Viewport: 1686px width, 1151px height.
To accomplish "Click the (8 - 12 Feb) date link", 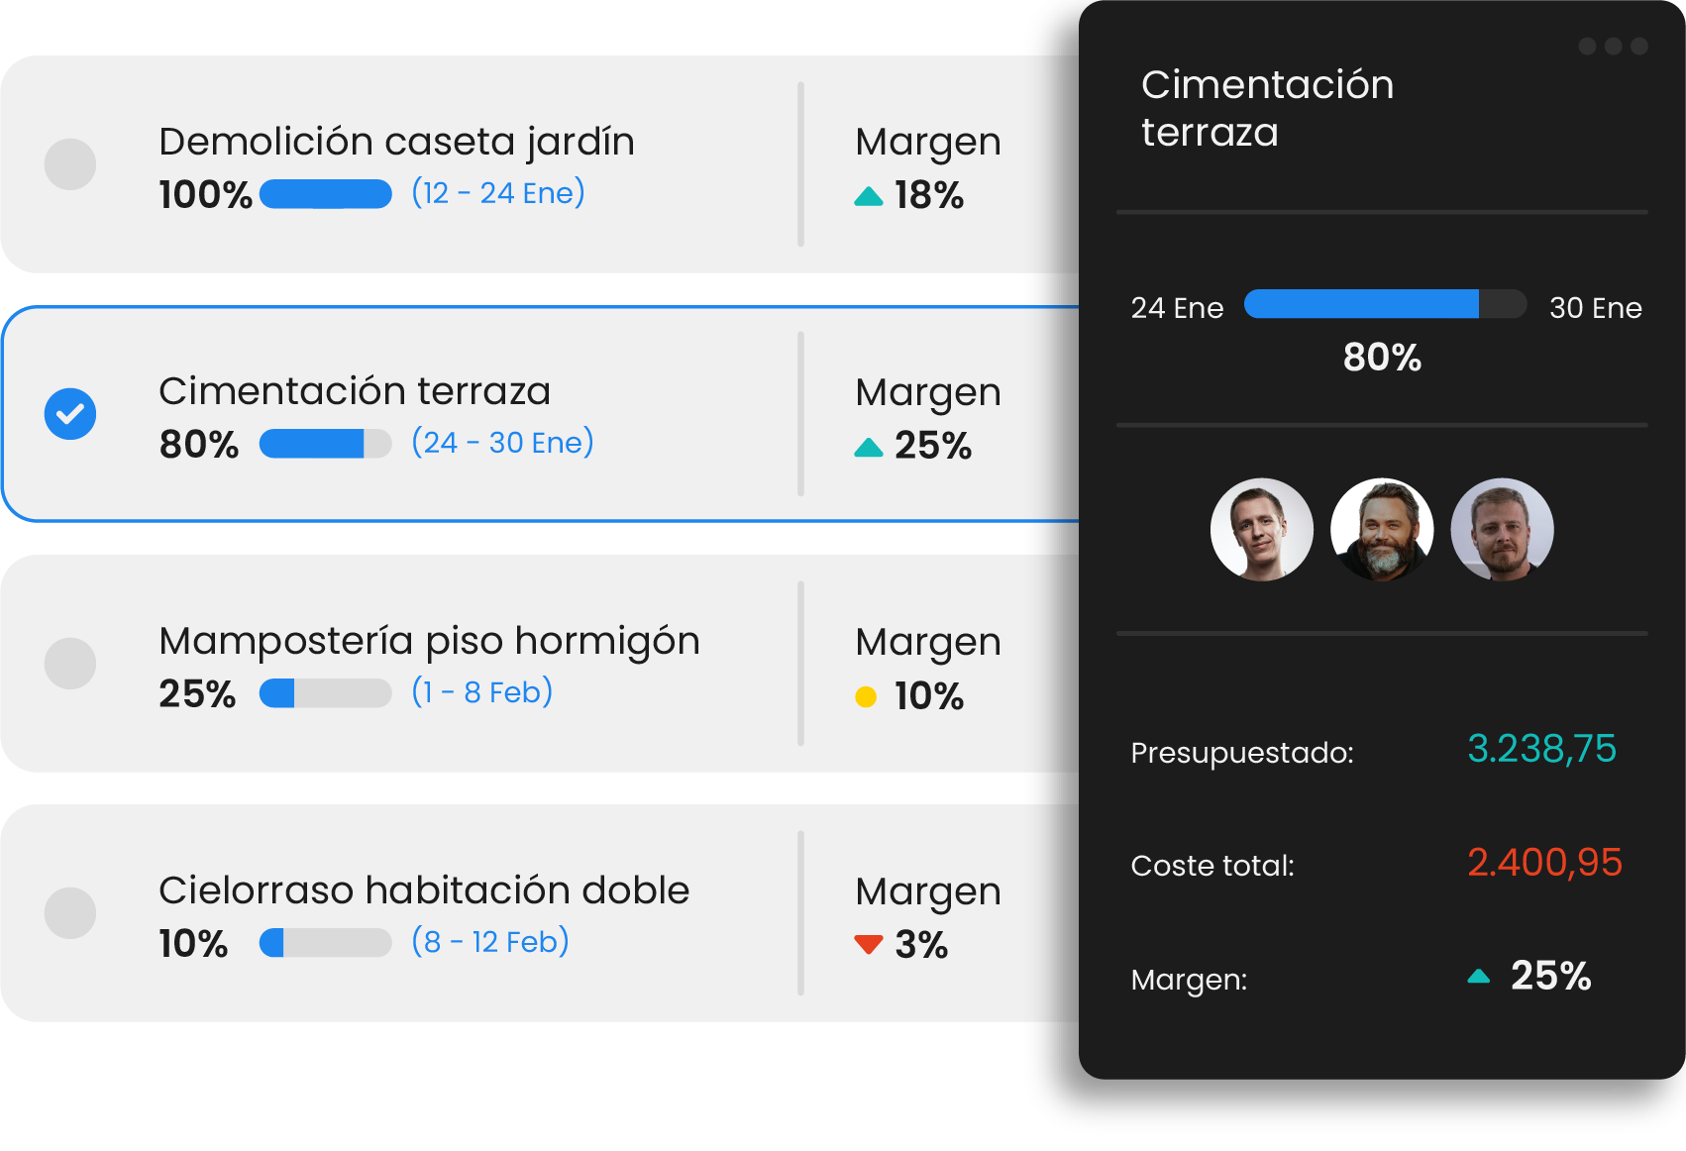I will 490,942.
